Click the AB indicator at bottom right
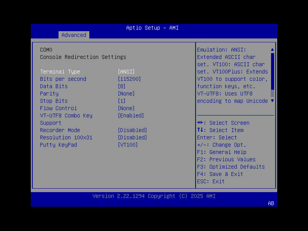Image resolution: width=308 pixels, height=231 pixels. [x=271, y=204]
